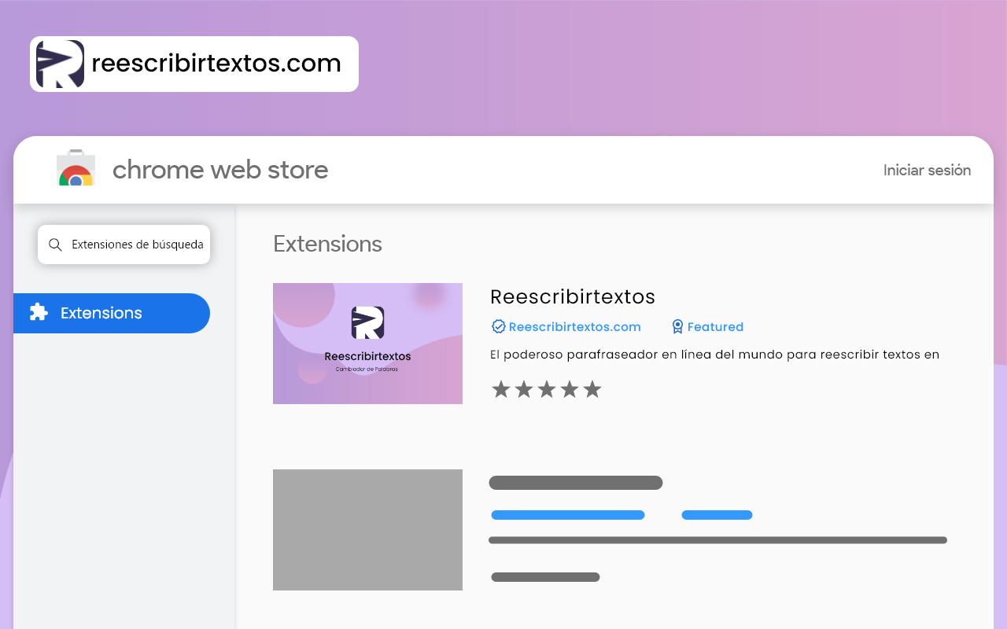Click the first blue pill button below the gray listing
This screenshot has width=1007, height=629.
[567, 514]
